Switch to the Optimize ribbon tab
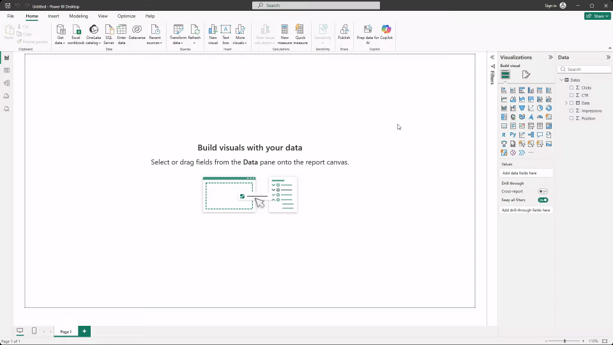The height and width of the screenshot is (345, 613). 126,16
